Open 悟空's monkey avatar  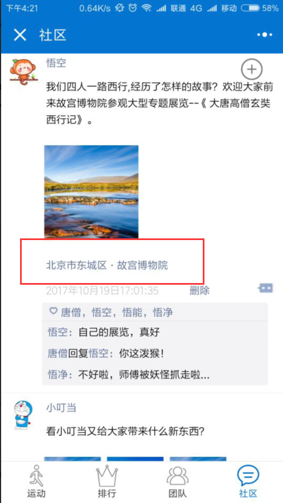(x=23, y=71)
